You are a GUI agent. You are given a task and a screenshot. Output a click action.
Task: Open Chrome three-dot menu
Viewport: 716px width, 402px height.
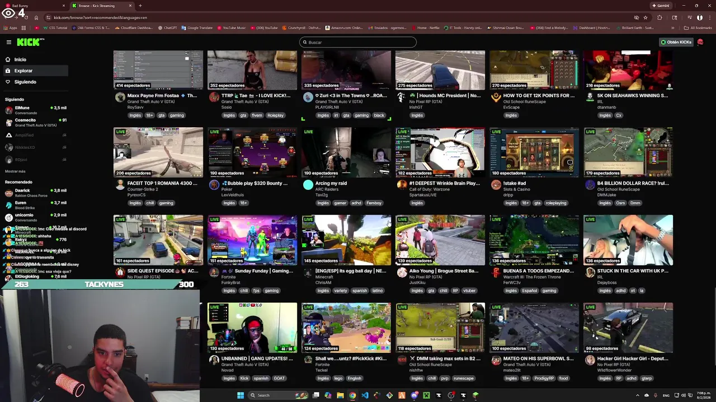tap(709, 17)
